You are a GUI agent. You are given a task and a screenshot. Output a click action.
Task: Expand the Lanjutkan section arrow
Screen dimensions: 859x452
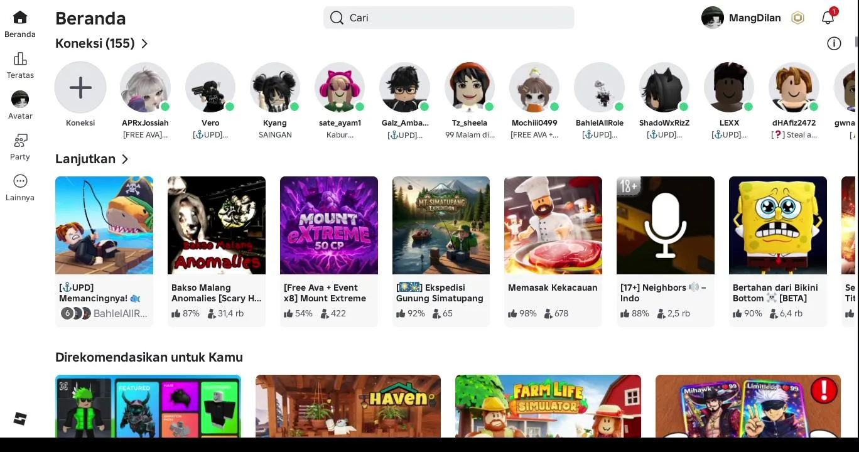pyautogui.click(x=125, y=159)
